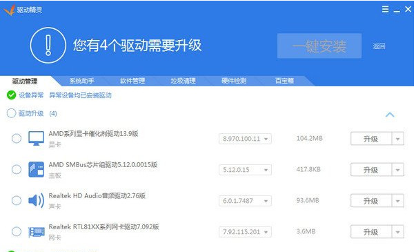The image size is (416, 252).
Task: Switch to the 软件管理 tab
Action: [132, 81]
